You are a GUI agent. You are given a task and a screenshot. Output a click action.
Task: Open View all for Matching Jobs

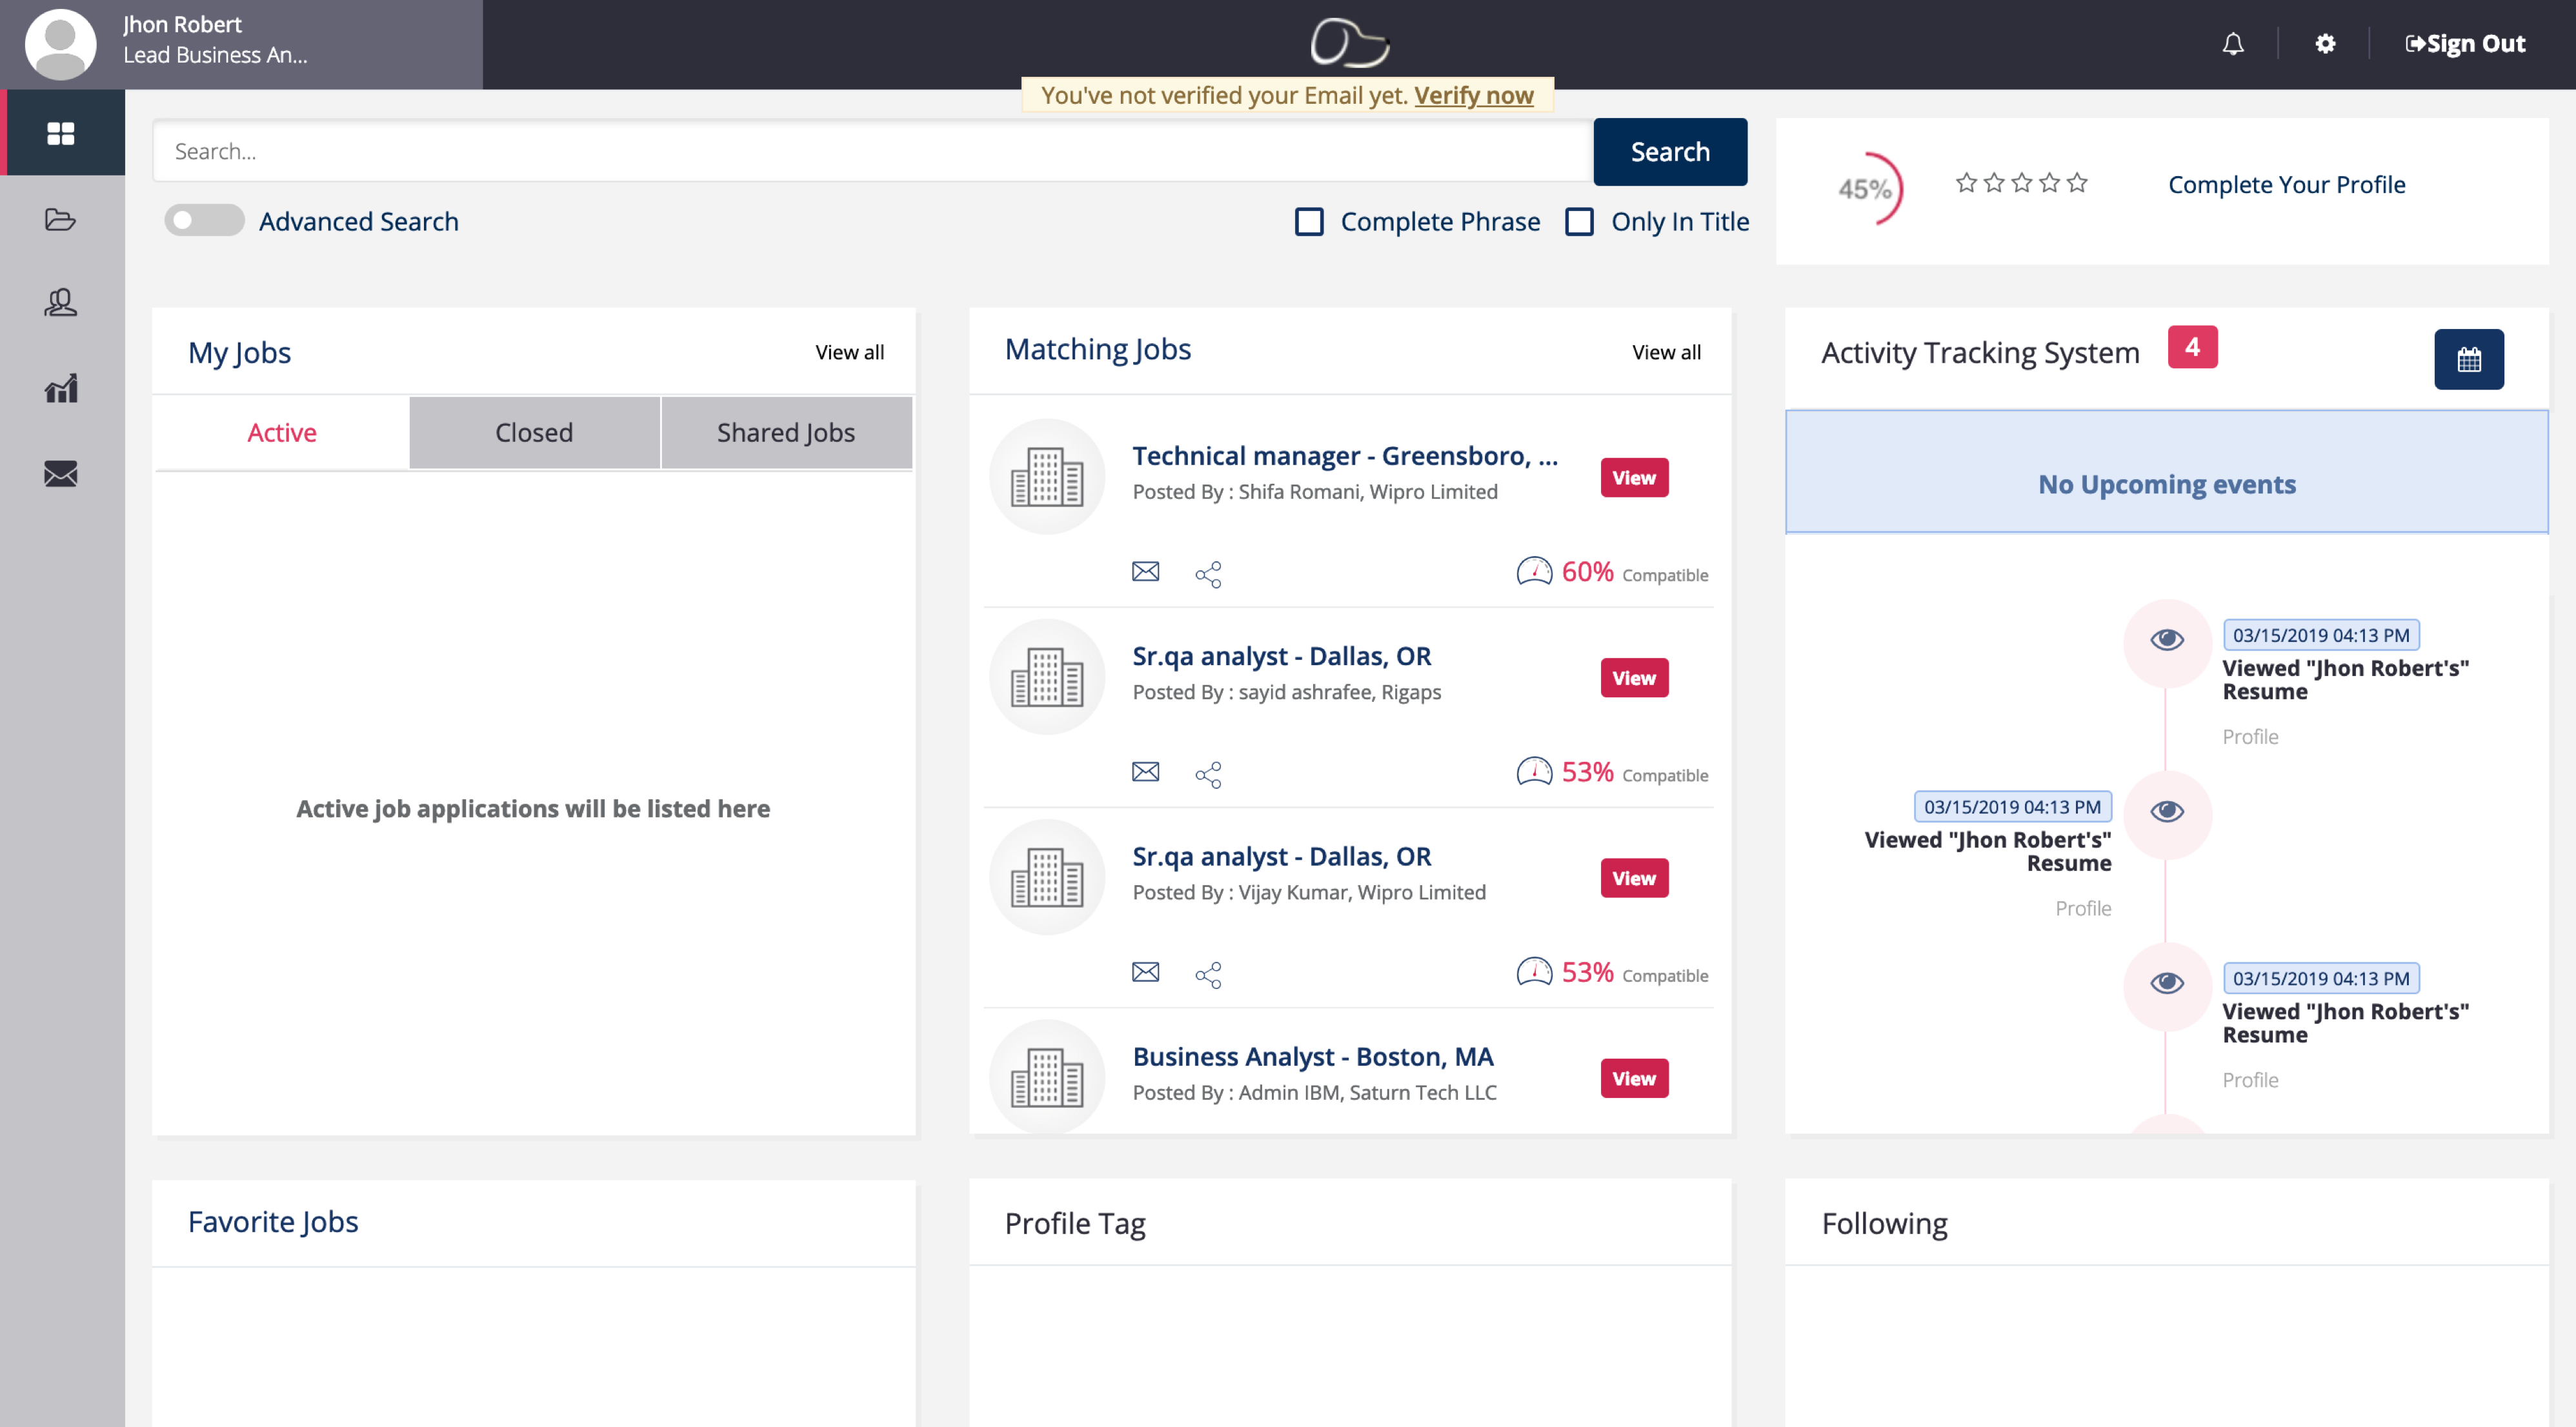[1666, 352]
